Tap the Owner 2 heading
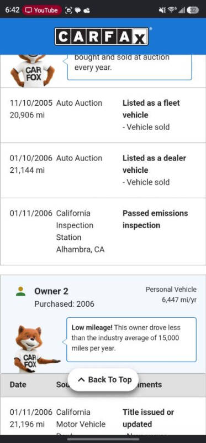Viewport: 206px width, 443px height. click(x=51, y=291)
